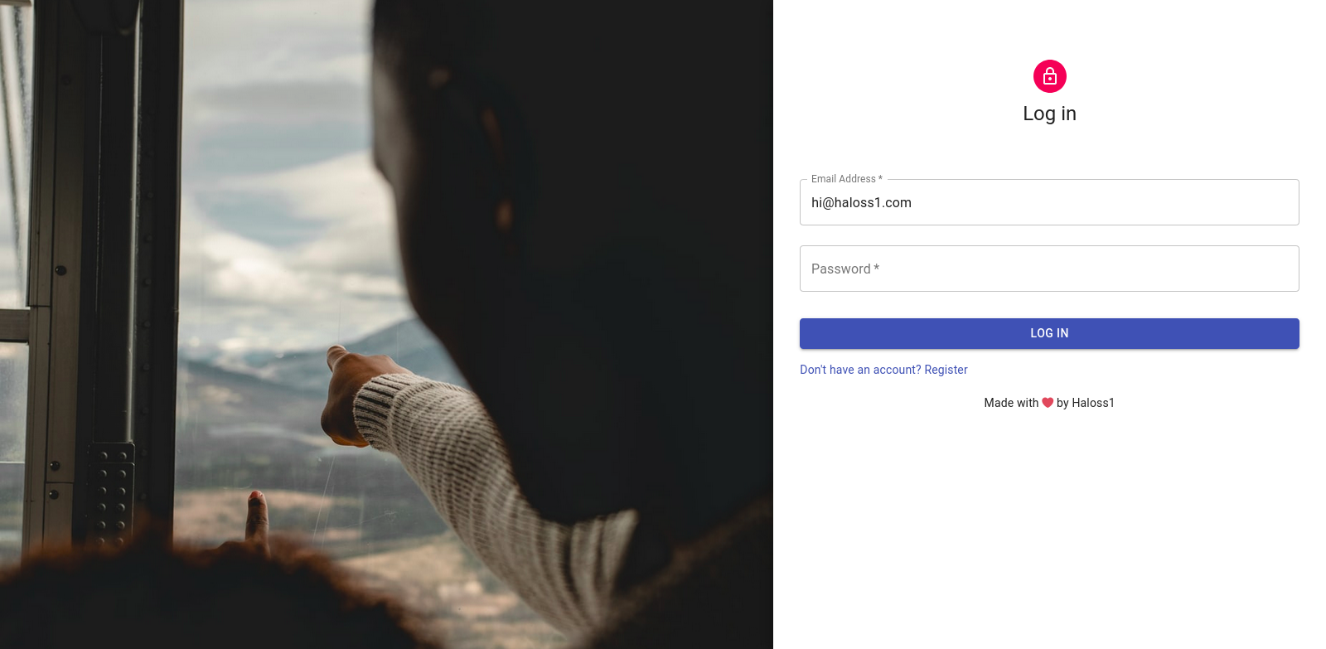Place the cursor in the hi@haloss1.com text
This screenshot has height=649, width=1326.
coord(861,202)
